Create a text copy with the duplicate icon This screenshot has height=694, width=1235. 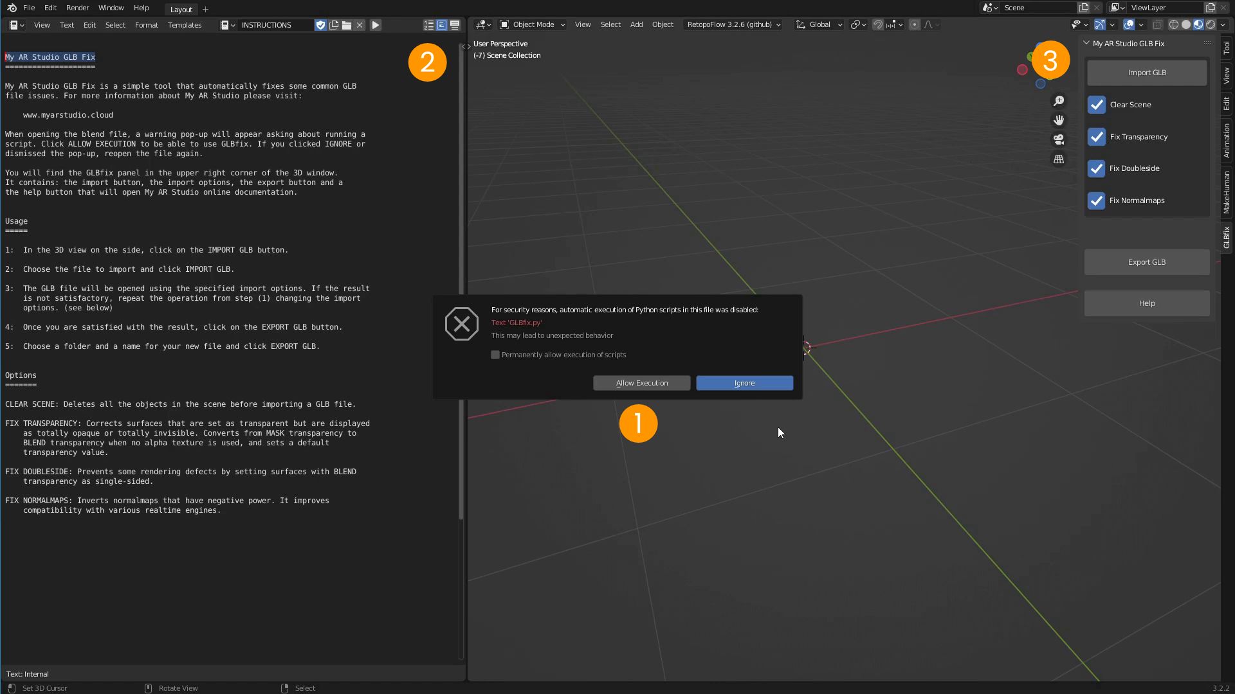coord(334,25)
